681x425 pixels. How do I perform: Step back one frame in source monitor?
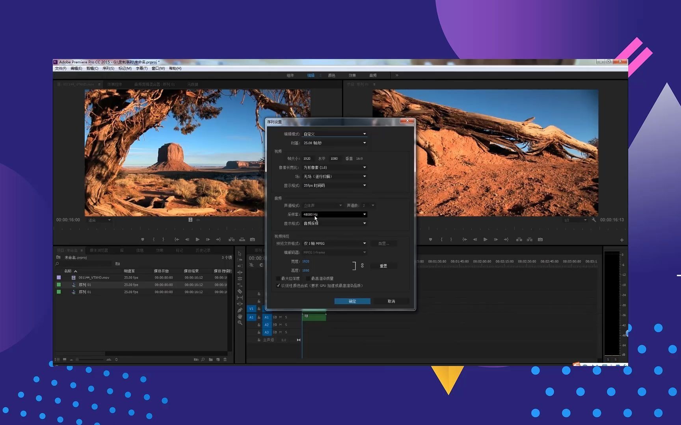click(187, 239)
